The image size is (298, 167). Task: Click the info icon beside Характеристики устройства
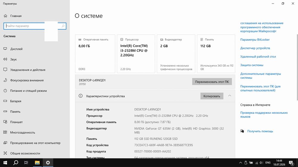click(x=80, y=96)
